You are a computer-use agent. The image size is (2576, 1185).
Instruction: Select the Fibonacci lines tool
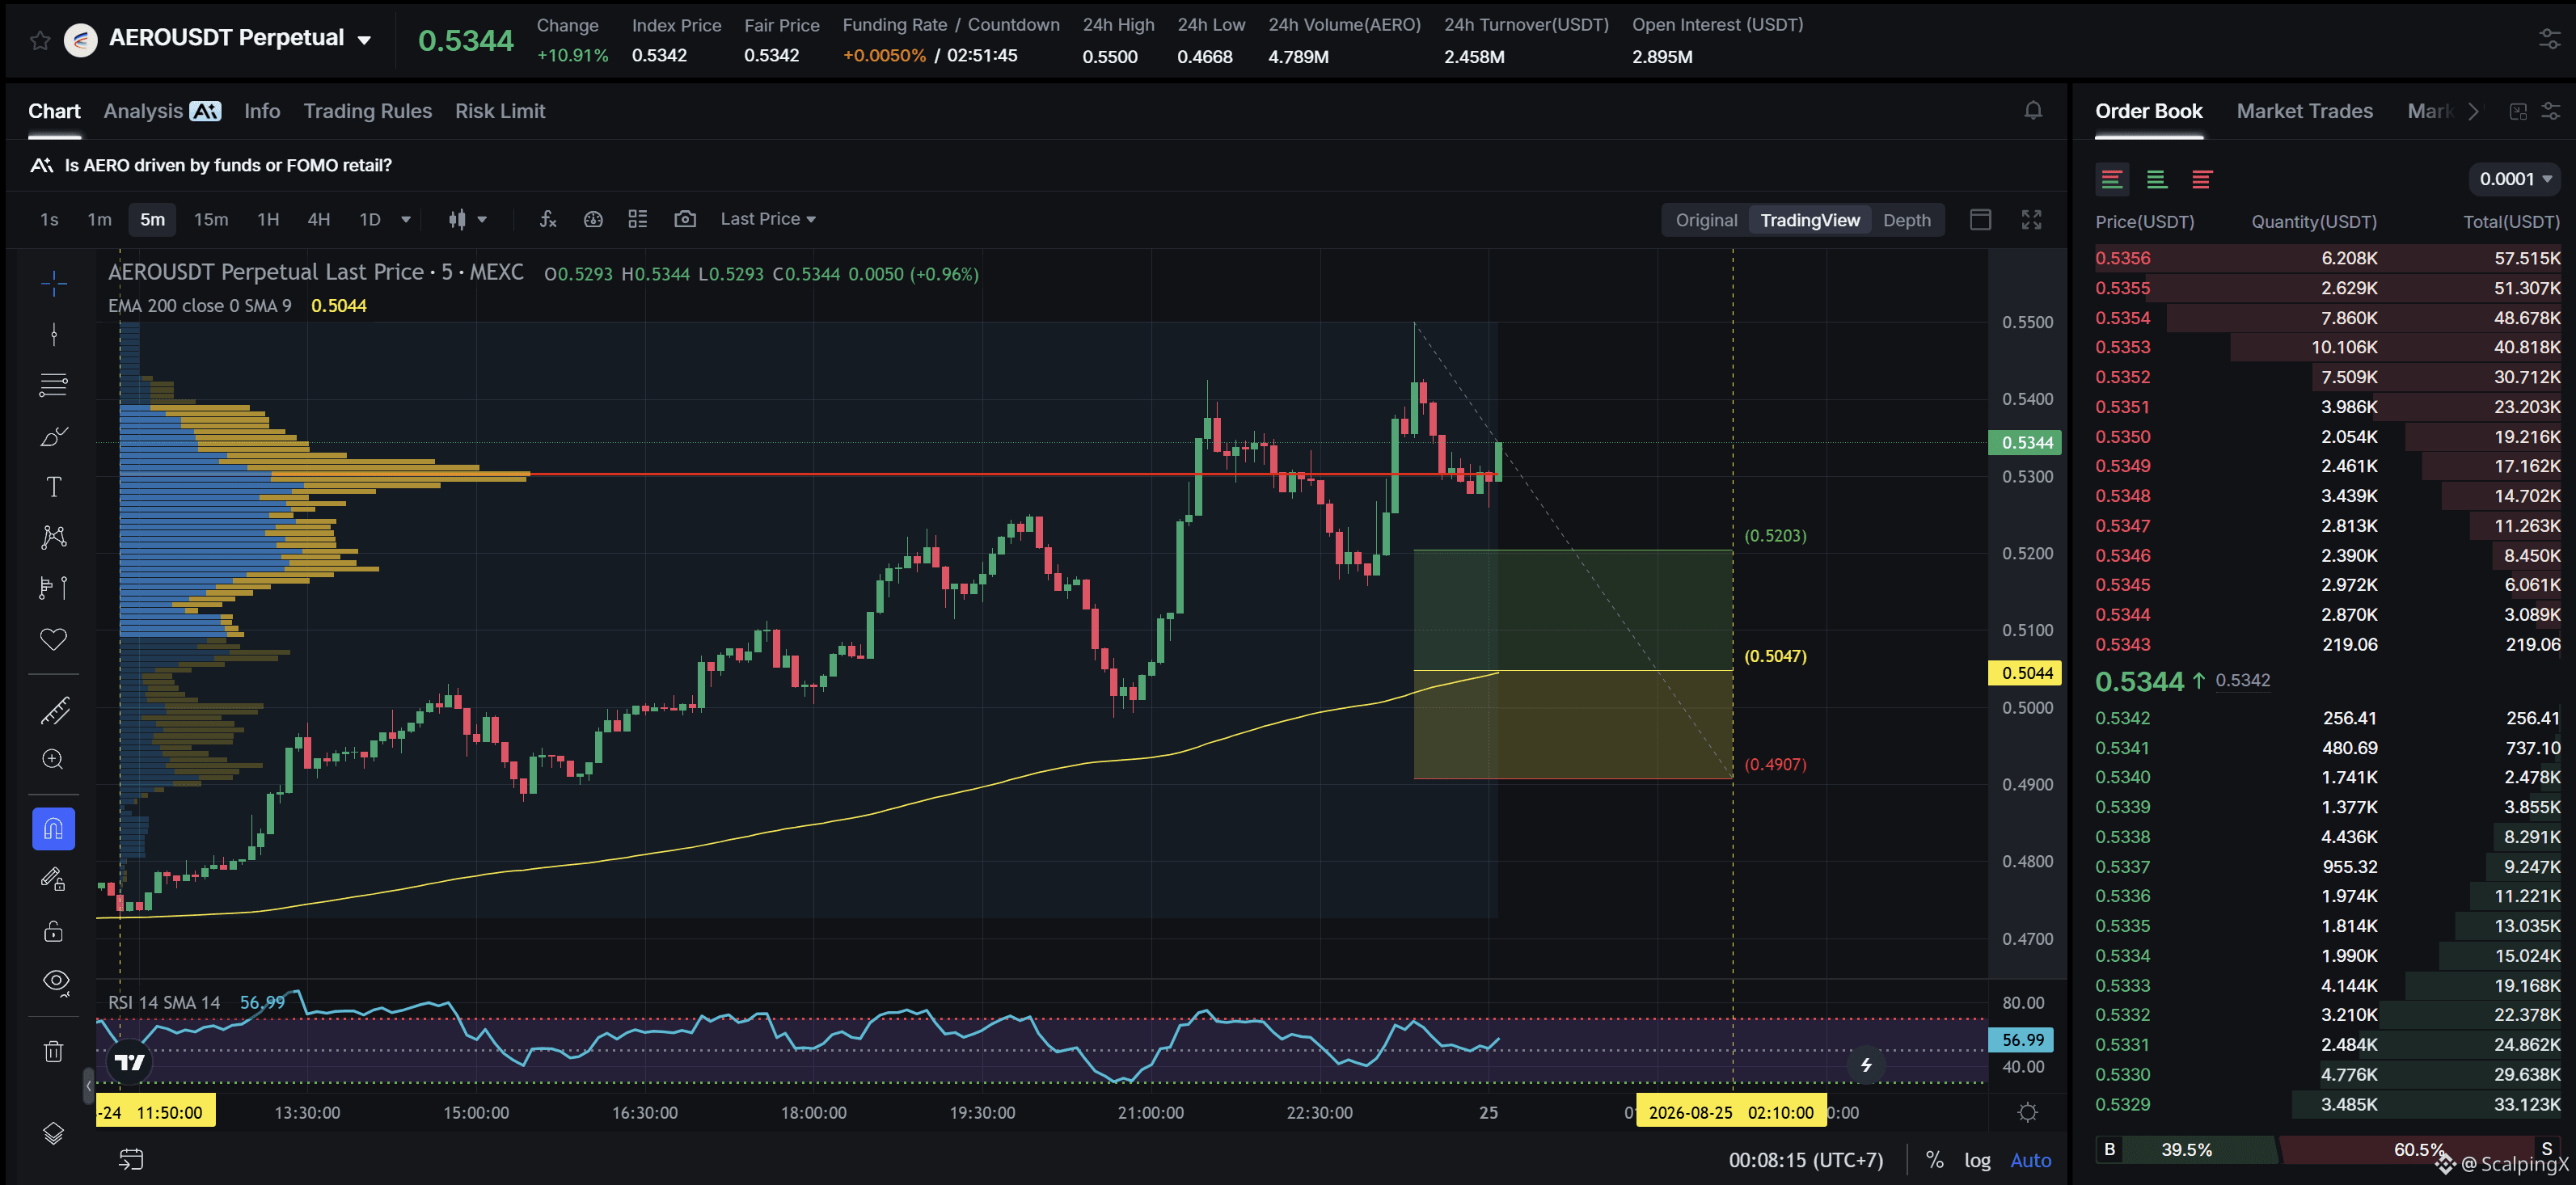click(54, 385)
